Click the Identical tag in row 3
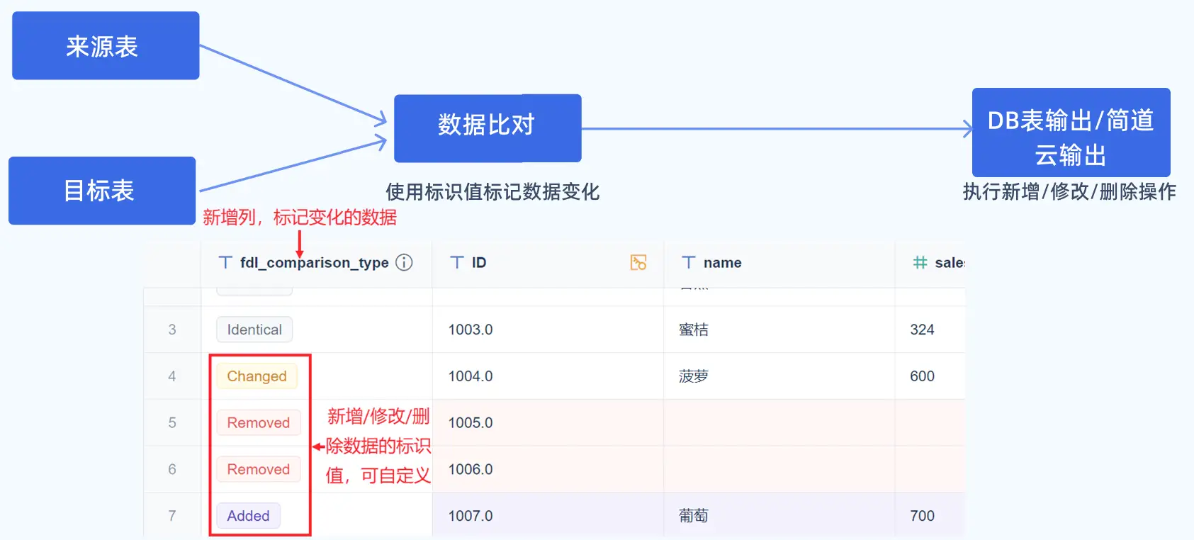 point(254,330)
